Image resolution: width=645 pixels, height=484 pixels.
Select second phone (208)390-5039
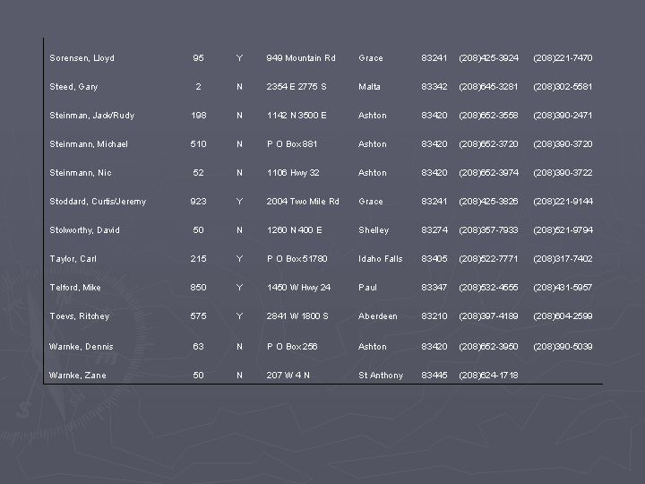click(563, 347)
